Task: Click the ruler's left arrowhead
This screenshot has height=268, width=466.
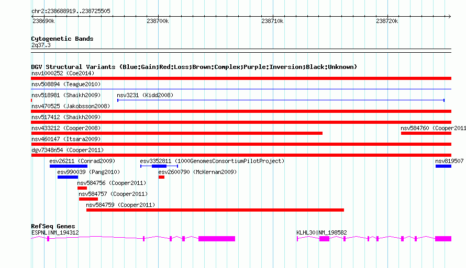Action: [32, 16]
